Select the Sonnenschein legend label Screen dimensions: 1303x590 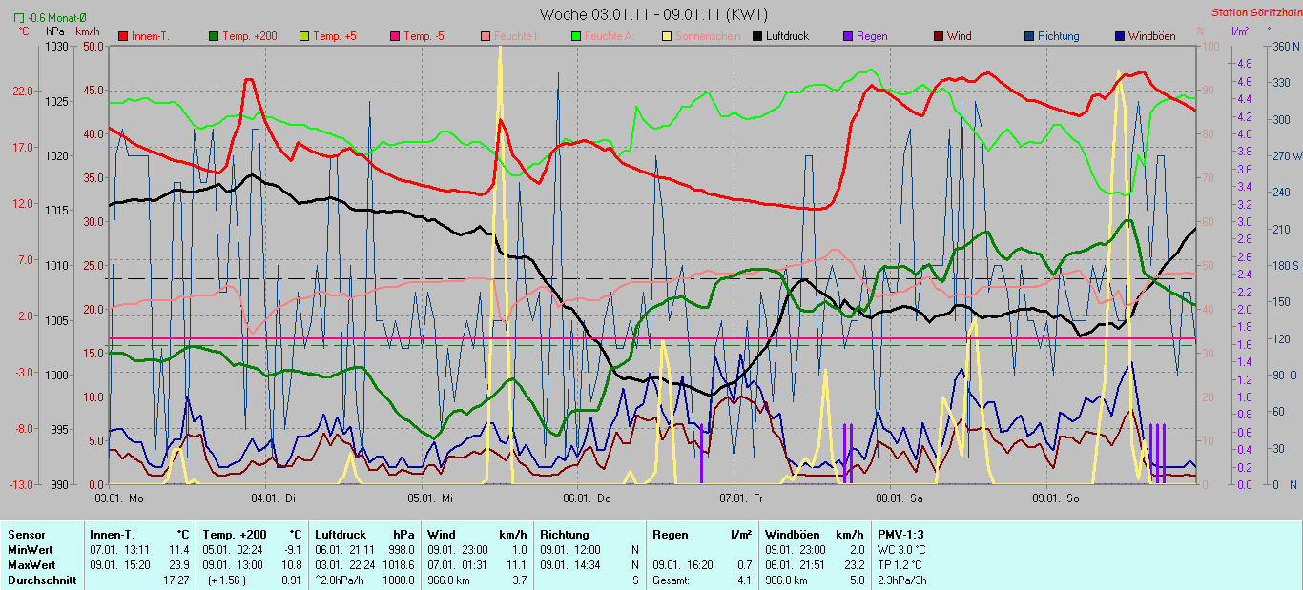(x=706, y=36)
